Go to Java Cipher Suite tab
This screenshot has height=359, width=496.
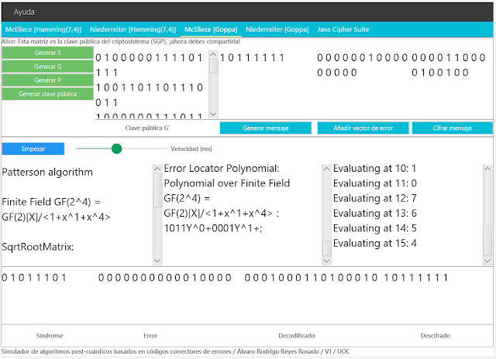pos(344,29)
